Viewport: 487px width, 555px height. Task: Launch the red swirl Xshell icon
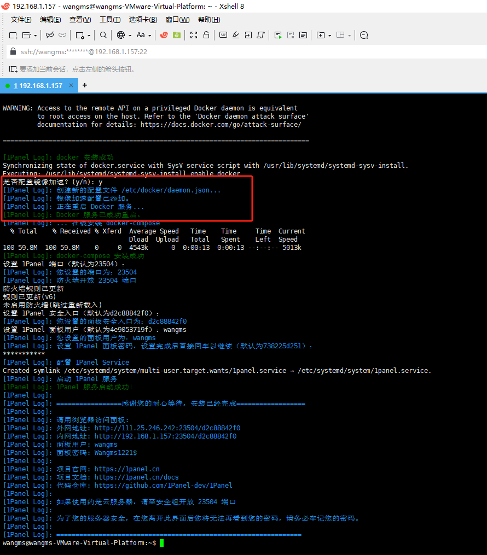click(x=164, y=34)
